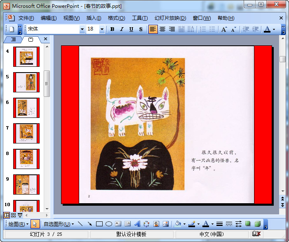Viewport: 289px width, 242px height.
Task: Select the Rectangle drawing tool
Action: pyautogui.click(x=99, y=224)
